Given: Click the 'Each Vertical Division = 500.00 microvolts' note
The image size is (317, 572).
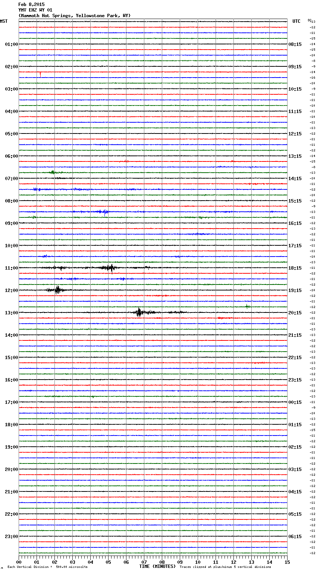Looking at the screenshot, I should [47, 567].
